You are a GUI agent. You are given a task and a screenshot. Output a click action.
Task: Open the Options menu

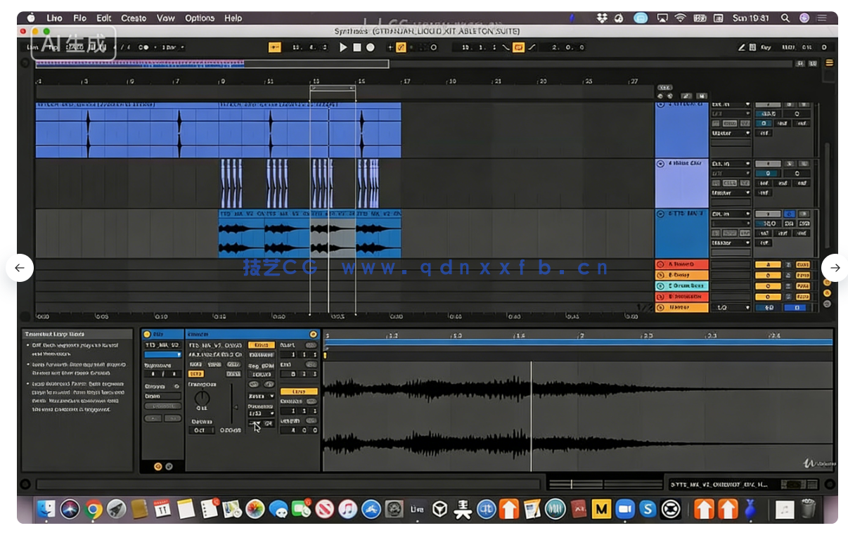tap(200, 18)
